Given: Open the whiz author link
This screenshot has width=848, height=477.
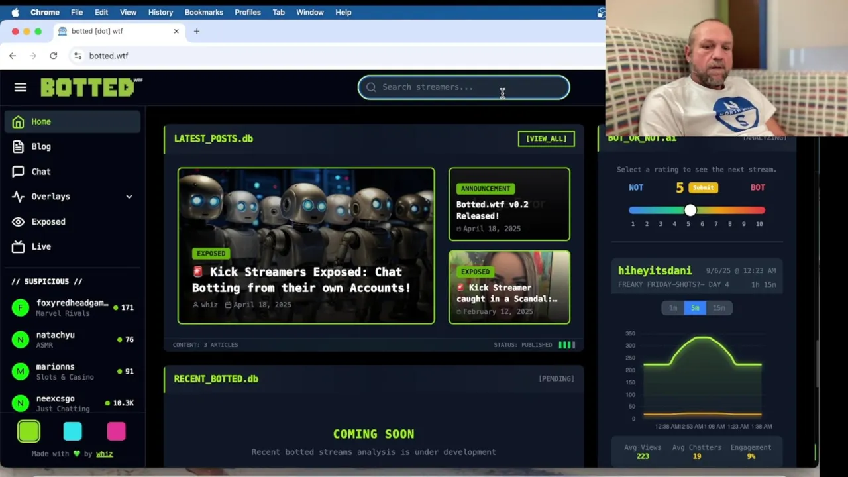Looking at the screenshot, I should 104,454.
